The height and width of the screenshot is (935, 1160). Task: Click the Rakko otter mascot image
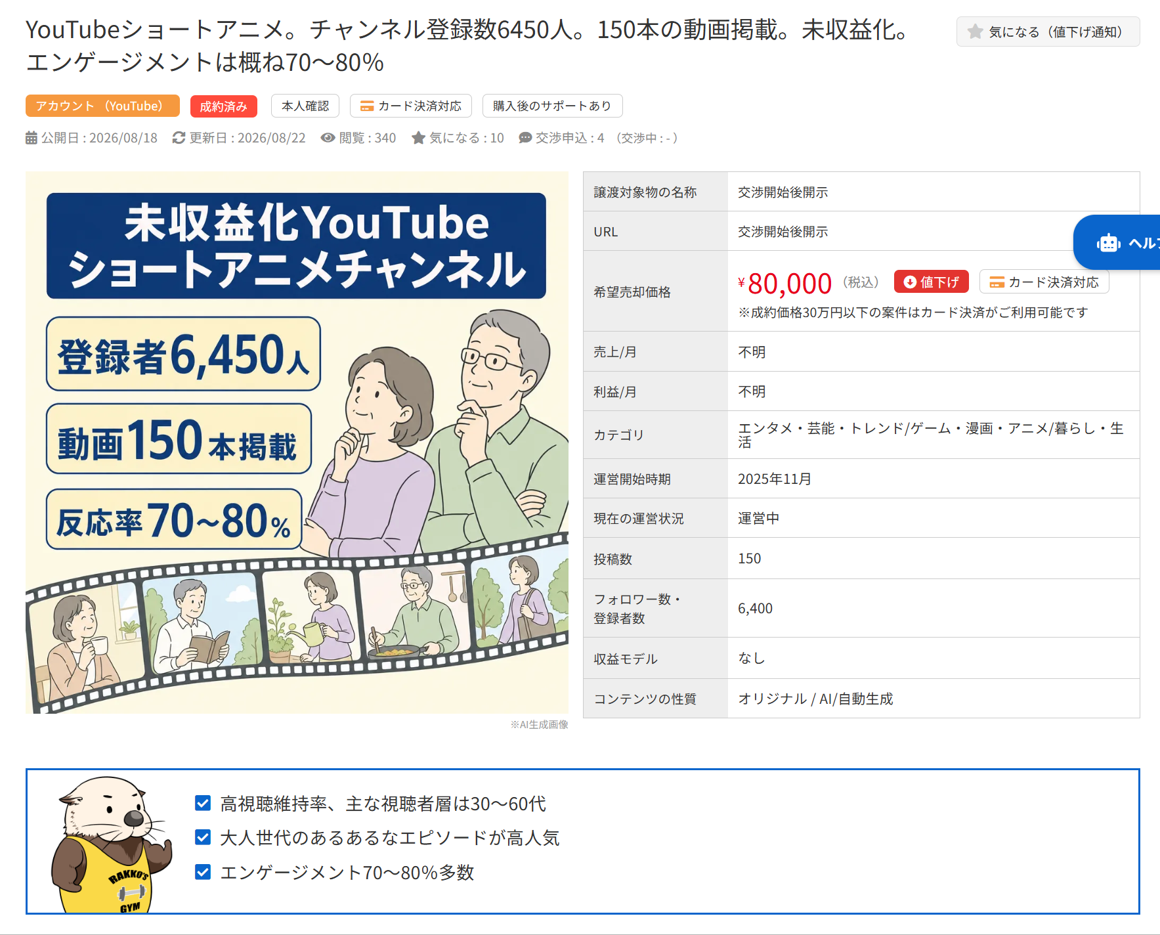pyautogui.click(x=112, y=844)
